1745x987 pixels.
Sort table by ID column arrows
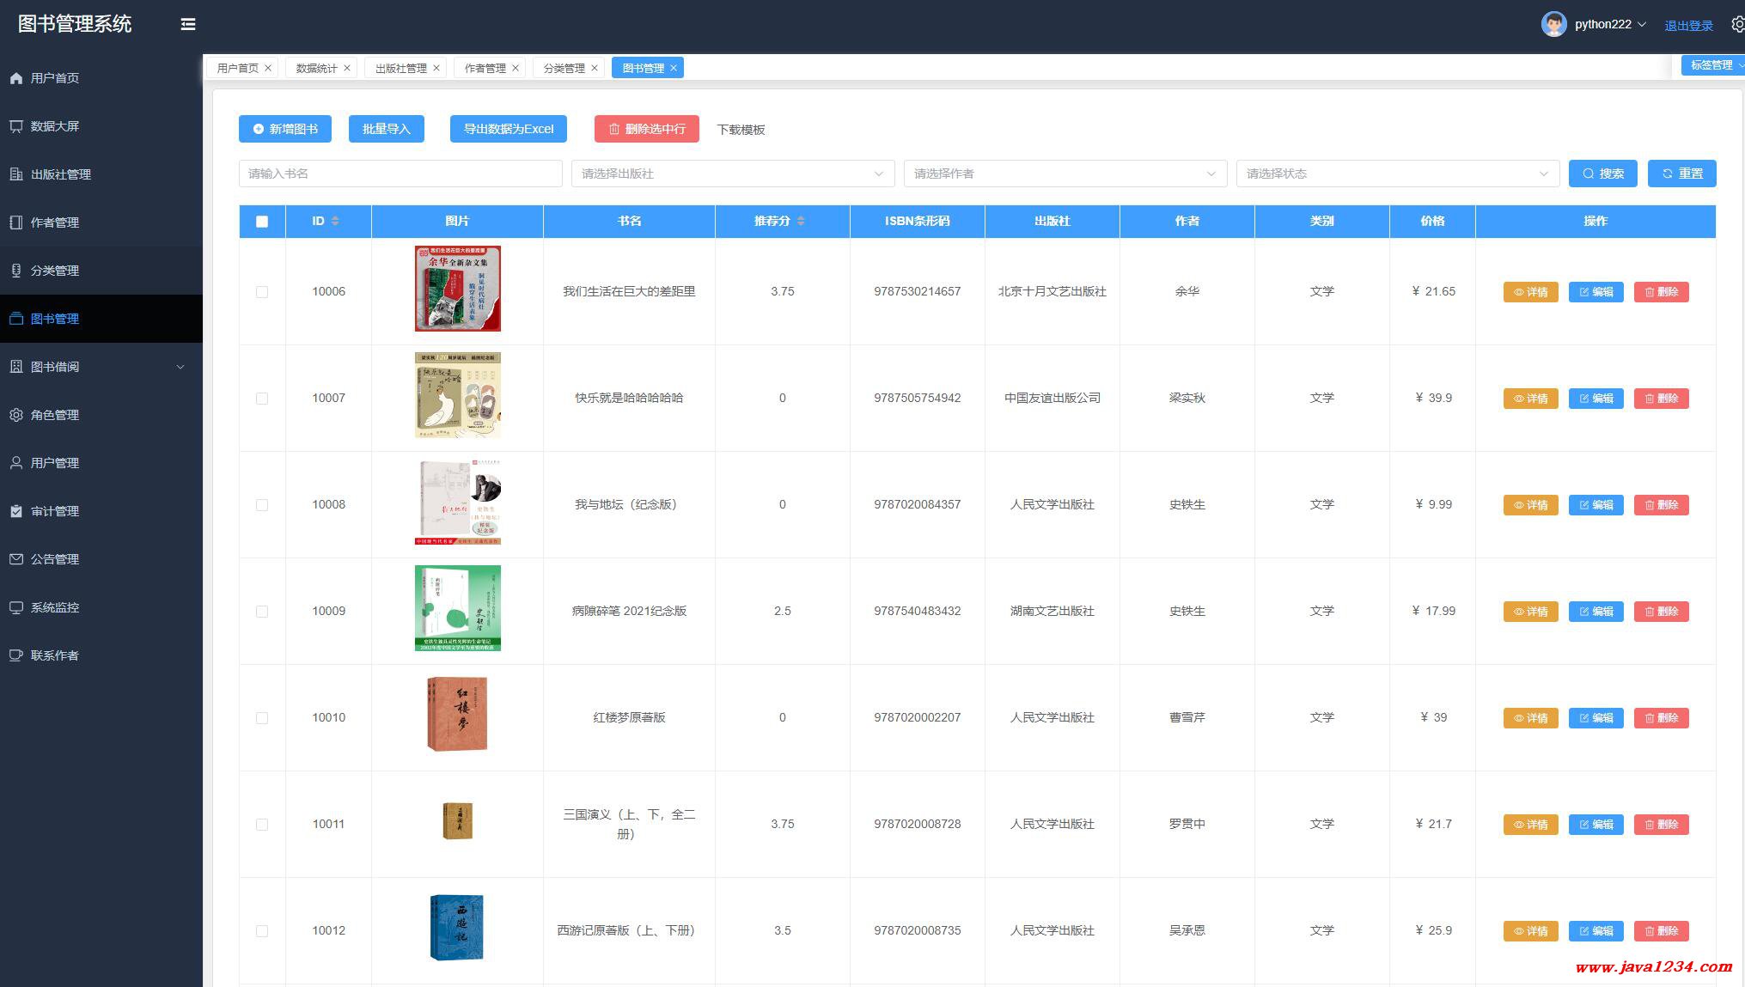click(335, 221)
